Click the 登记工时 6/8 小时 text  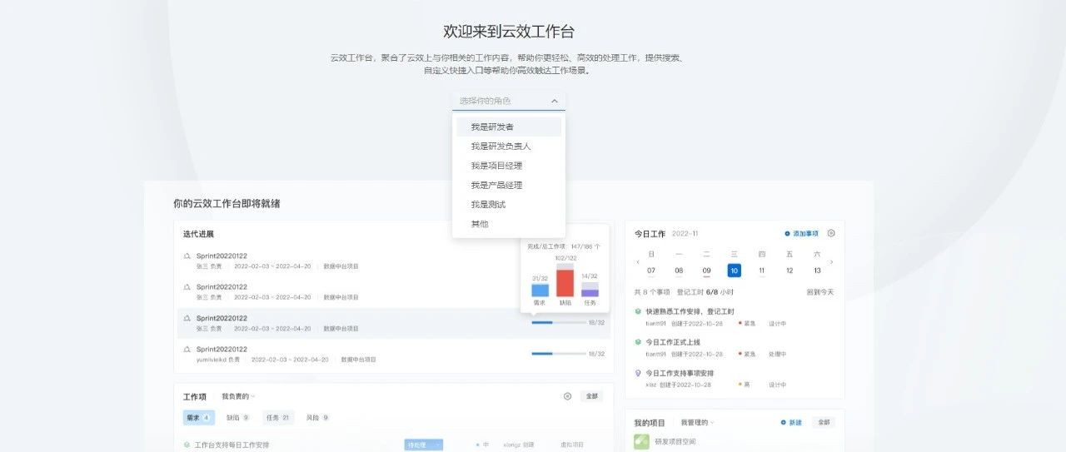tap(706, 292)
